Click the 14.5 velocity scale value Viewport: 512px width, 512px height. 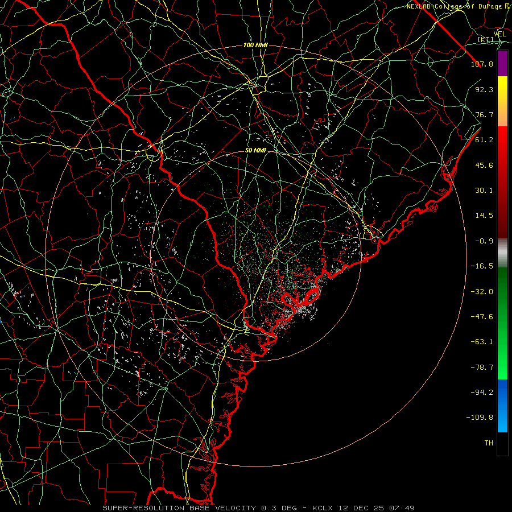tap(484, 216)
